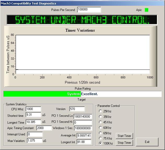
Task: Select the 25Khz radio button
Action: [101, 111]
